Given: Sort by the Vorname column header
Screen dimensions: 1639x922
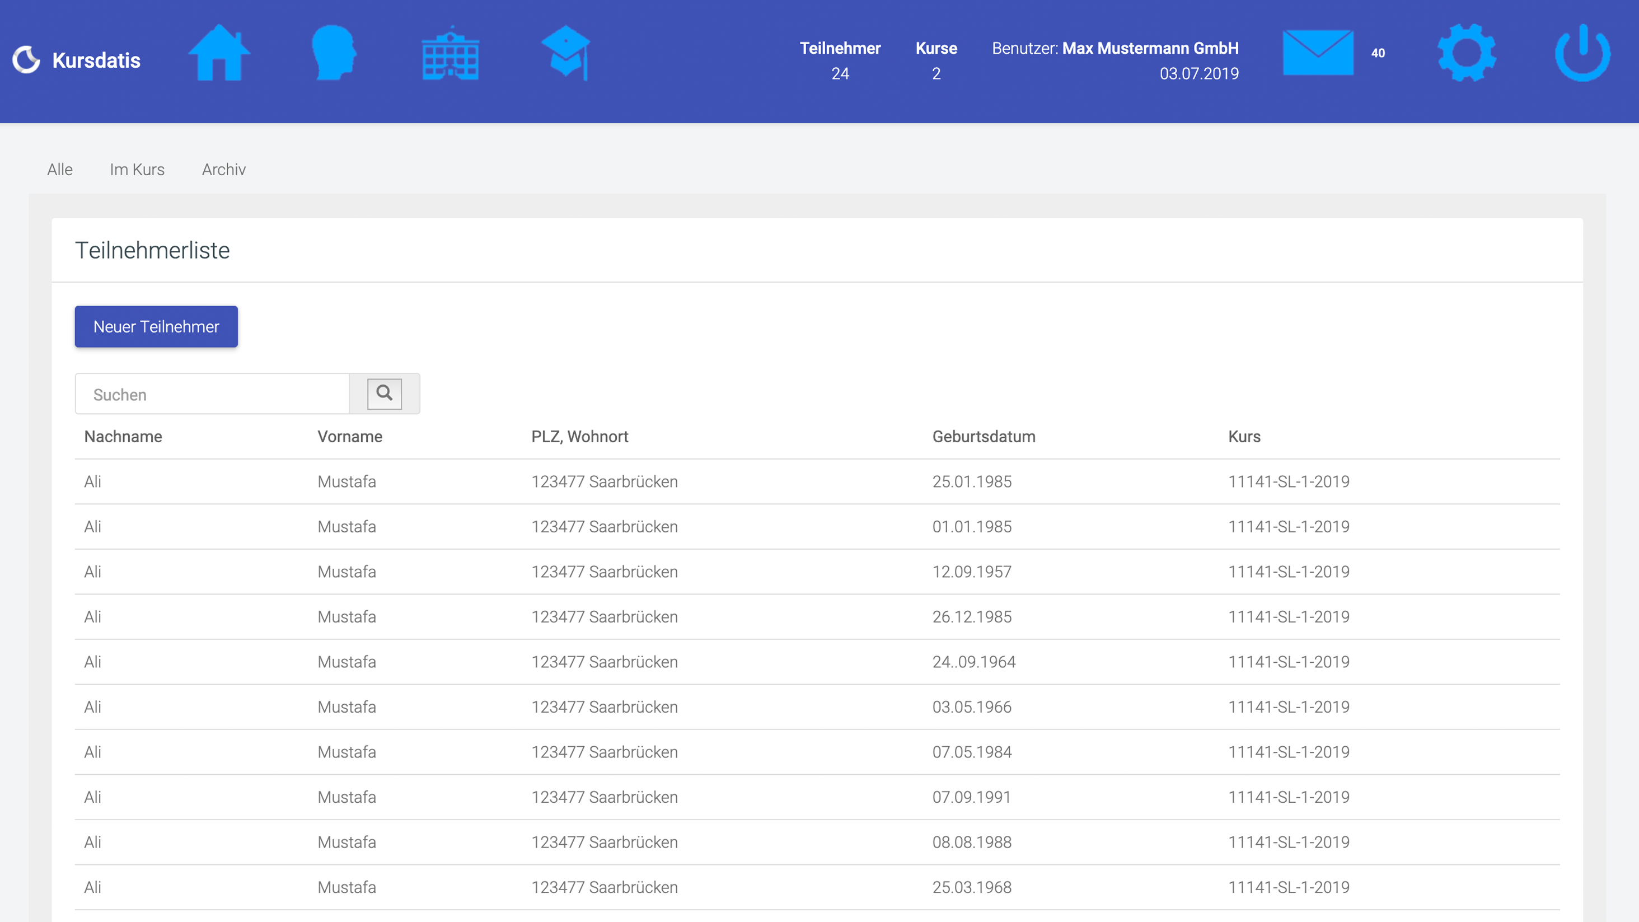Looking at the screenshot, I should point(350,437).
